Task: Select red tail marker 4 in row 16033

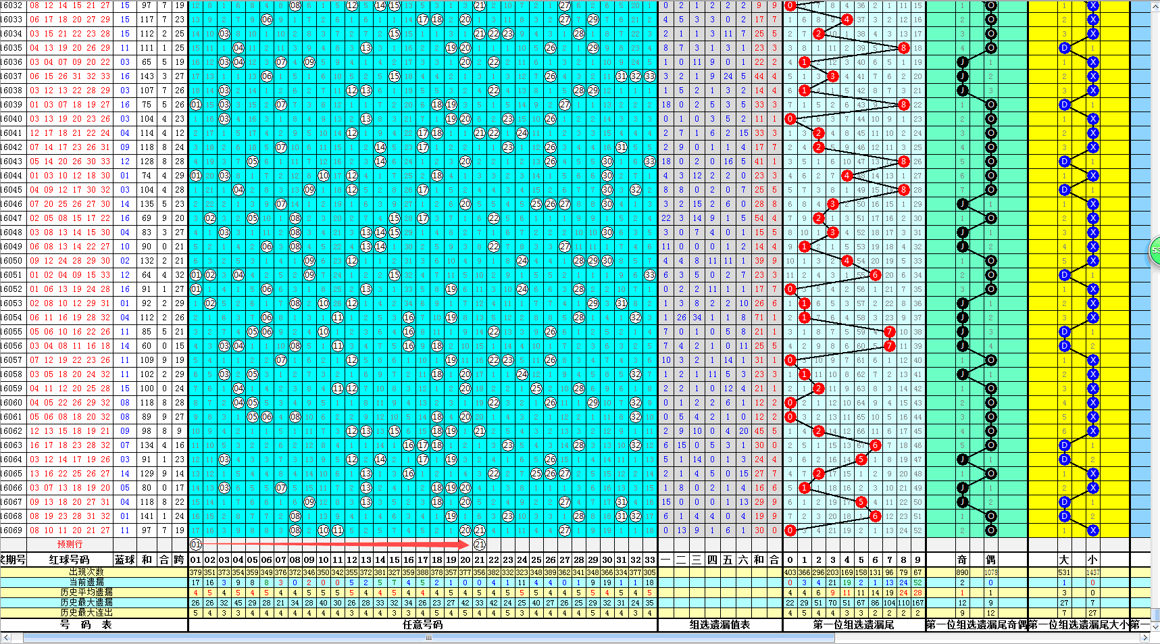Action: [x=847, y=20]
